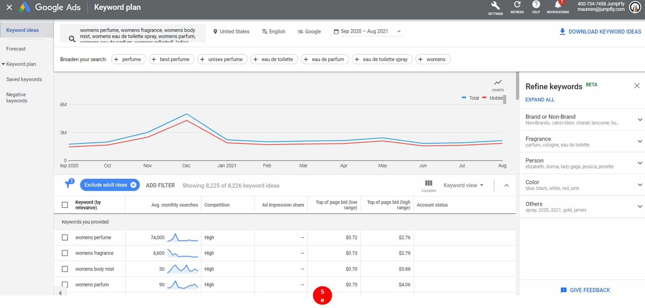The image size is (645, 308).
Task: Expand the Others refine category
Action: [x=640, y=207]
